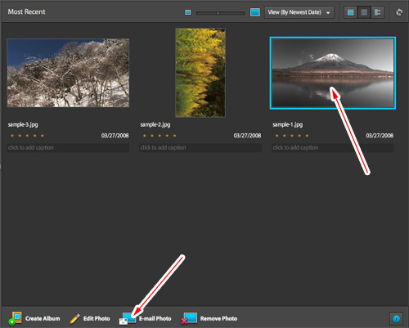Click the blue info icon
The image size is (409, 328).
point(396,318)
